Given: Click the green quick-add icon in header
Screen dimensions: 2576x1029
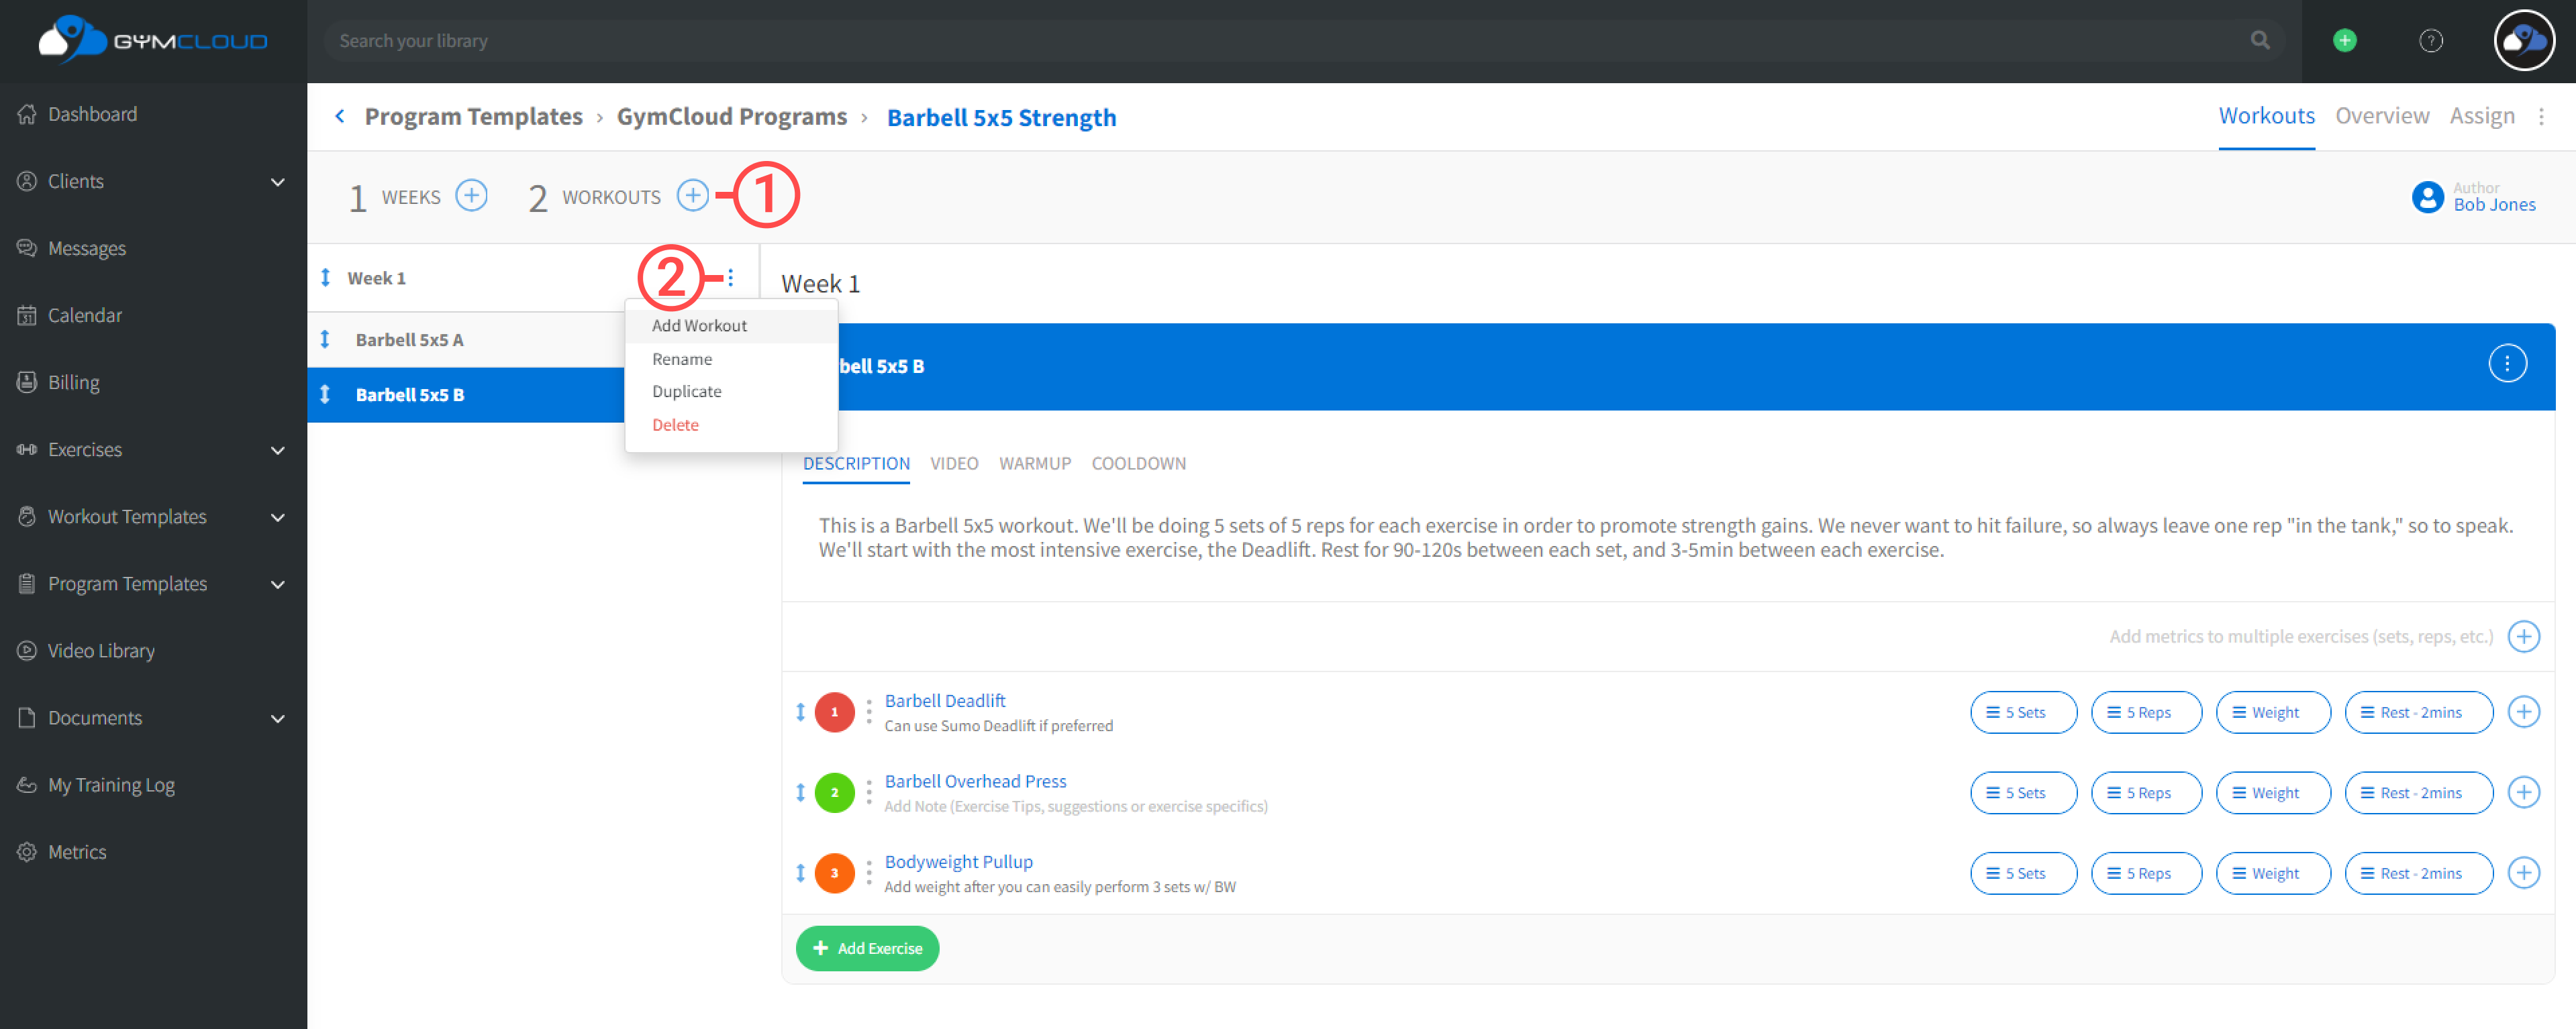Looking at the screenshot, I should (2344, 41).
